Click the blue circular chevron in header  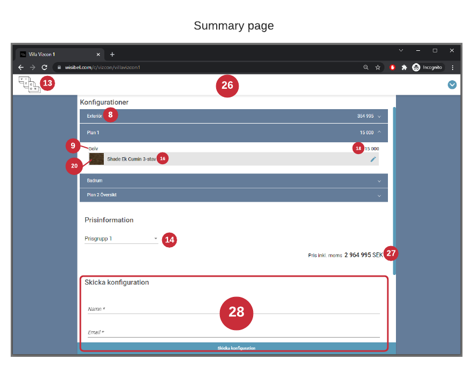(x=452, y=85)
